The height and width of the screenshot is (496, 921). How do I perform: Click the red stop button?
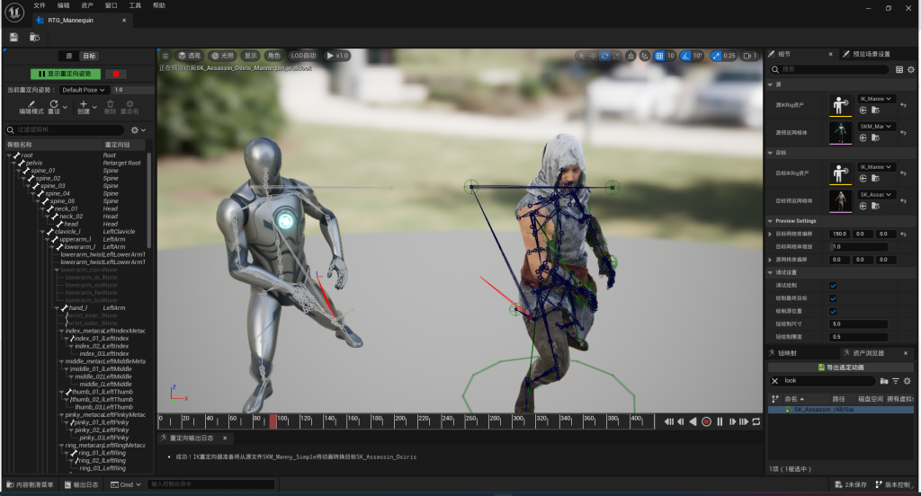pos(116,74)
